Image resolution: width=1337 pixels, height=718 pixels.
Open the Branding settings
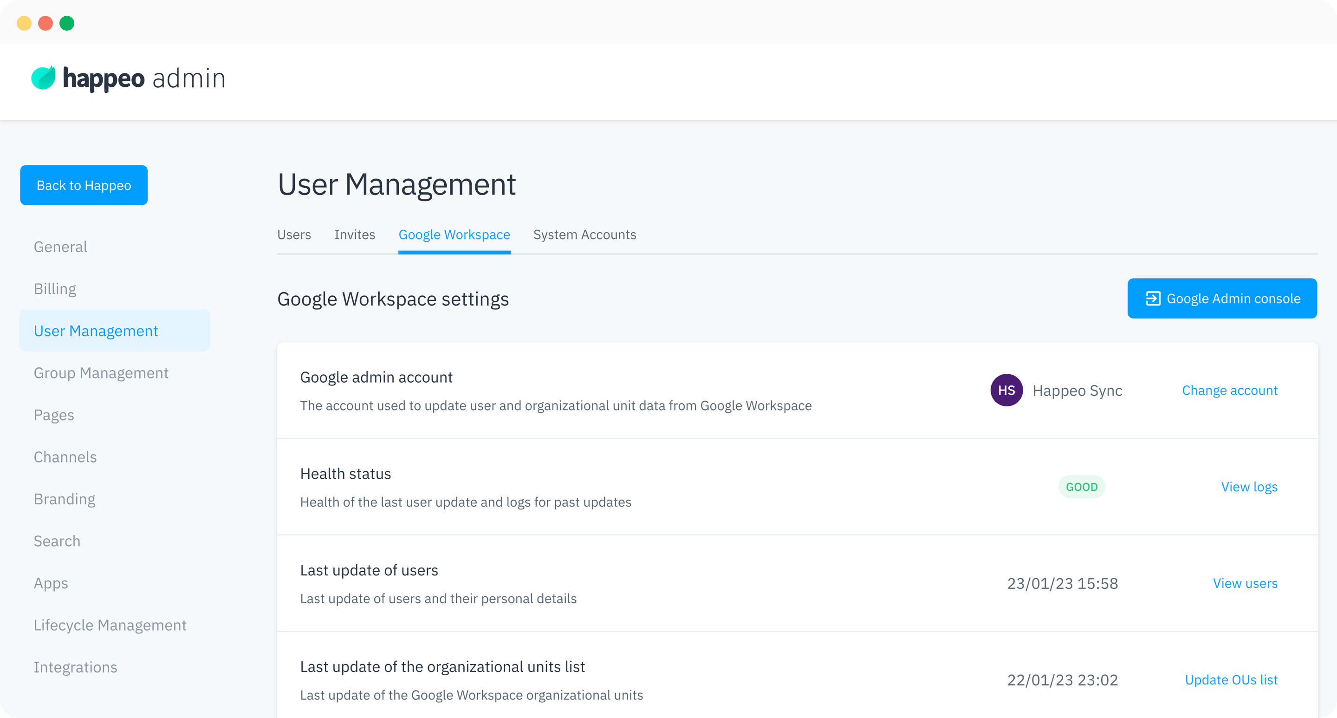(x=65, y=498)
